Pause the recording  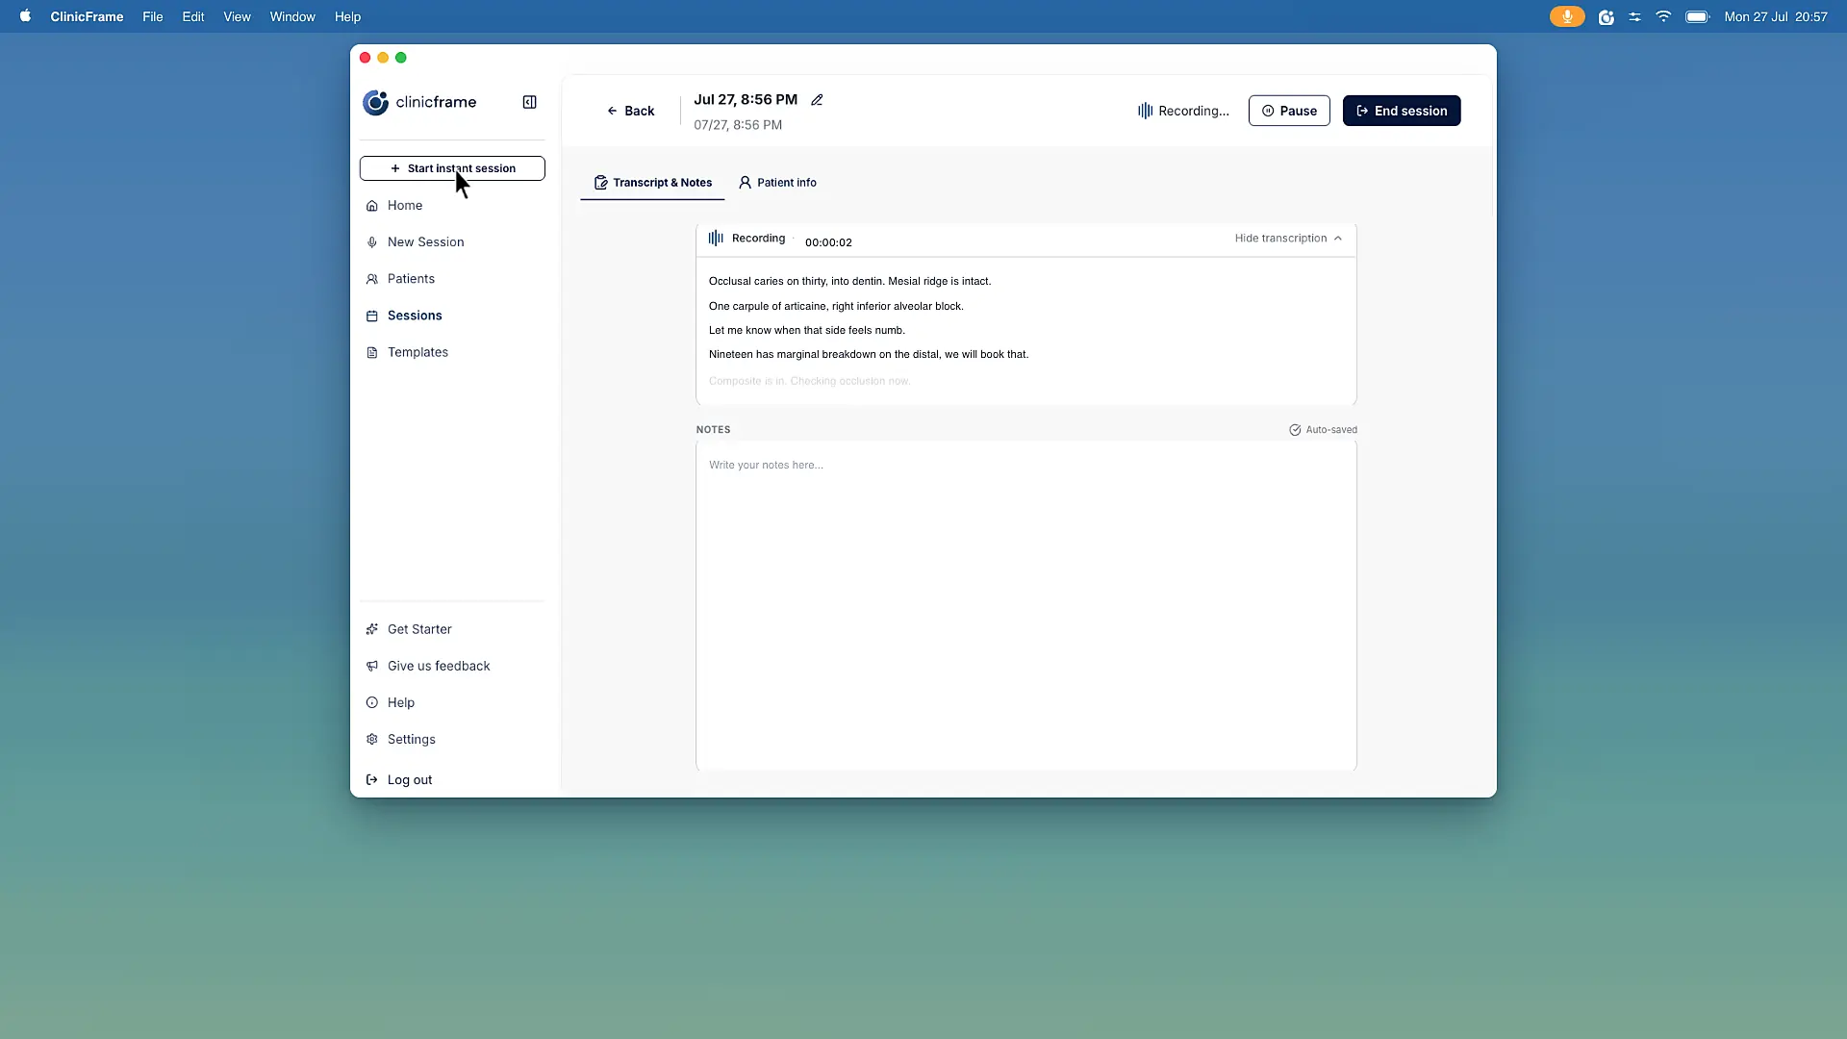point(1289,111)
